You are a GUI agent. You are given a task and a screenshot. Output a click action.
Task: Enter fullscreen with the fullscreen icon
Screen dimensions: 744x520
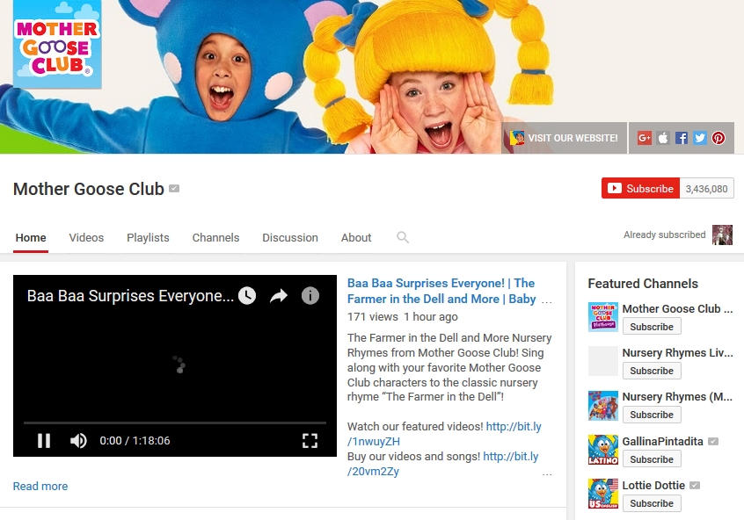tap(310, 440)
